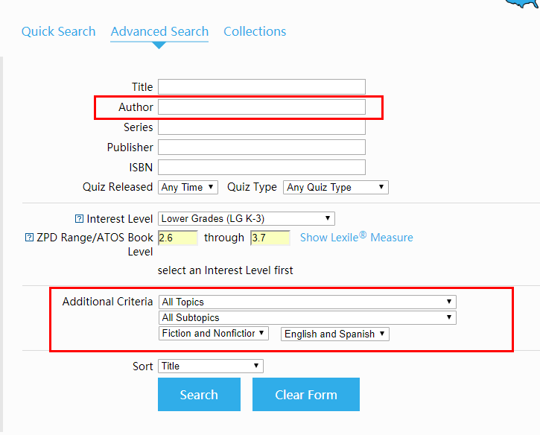Click the ISBN input field
The height and width of the screenshot is (435, 540).
pyautogui.click(x=261, y=168)
